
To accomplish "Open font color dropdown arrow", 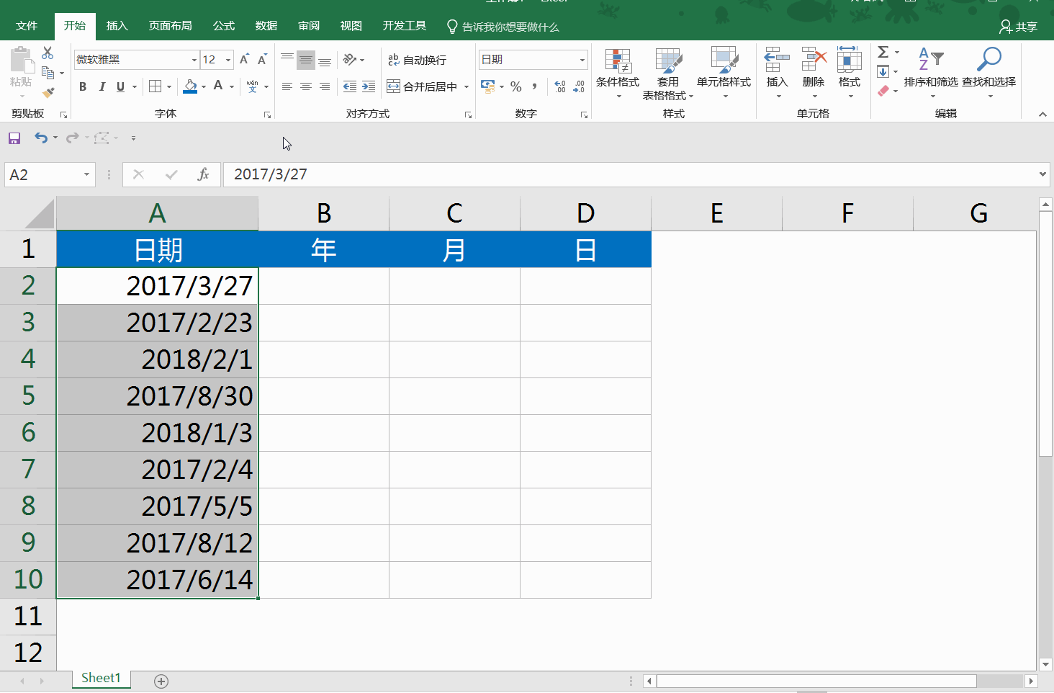I will pyautogui.click(x=232, y=87).
